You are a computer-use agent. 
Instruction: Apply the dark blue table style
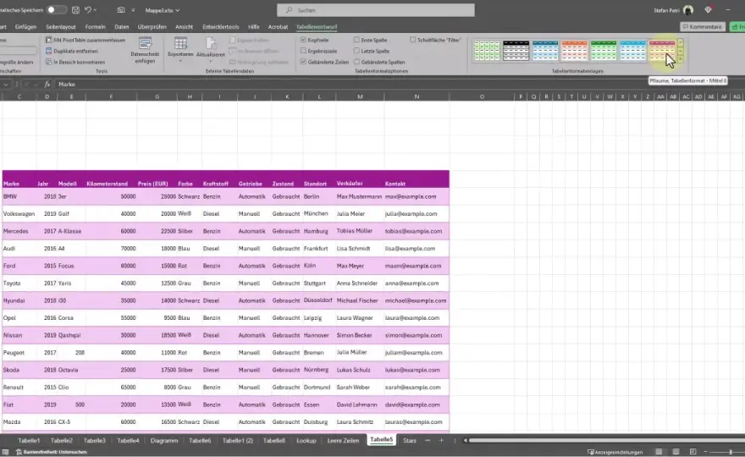pyautogui.click(x=545, y=51)
